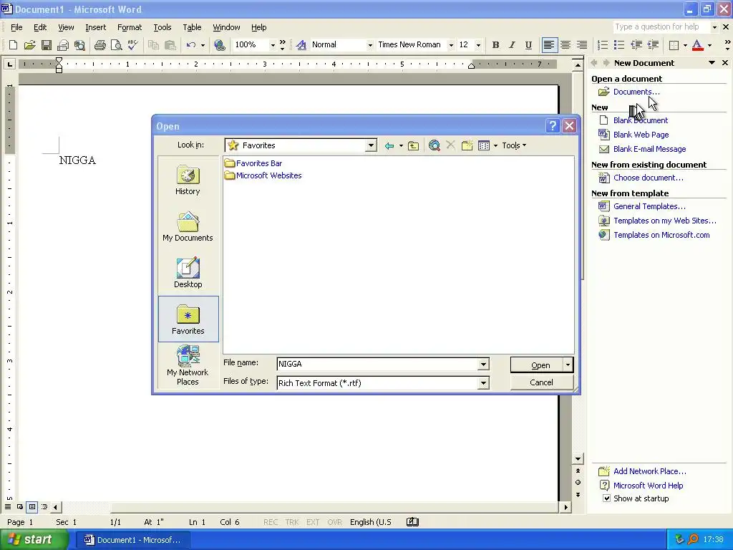Screen dimensions: 733x550
Task: Set Align Right alignment
Action: click(x=582, y=45)
